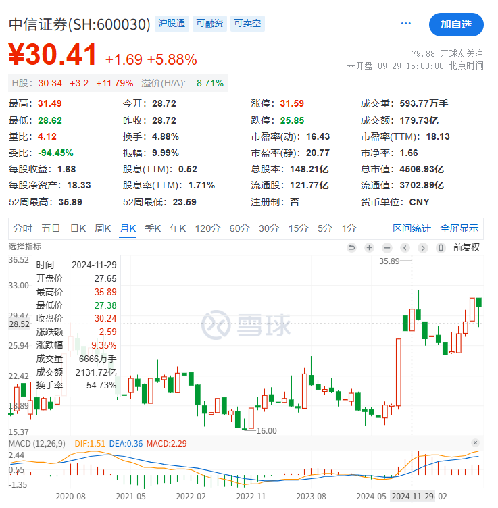The image size is (498, 508).
Task: Click the MACD (12,26,9) label
Action: pyautogui.click(x=37, y=443)
